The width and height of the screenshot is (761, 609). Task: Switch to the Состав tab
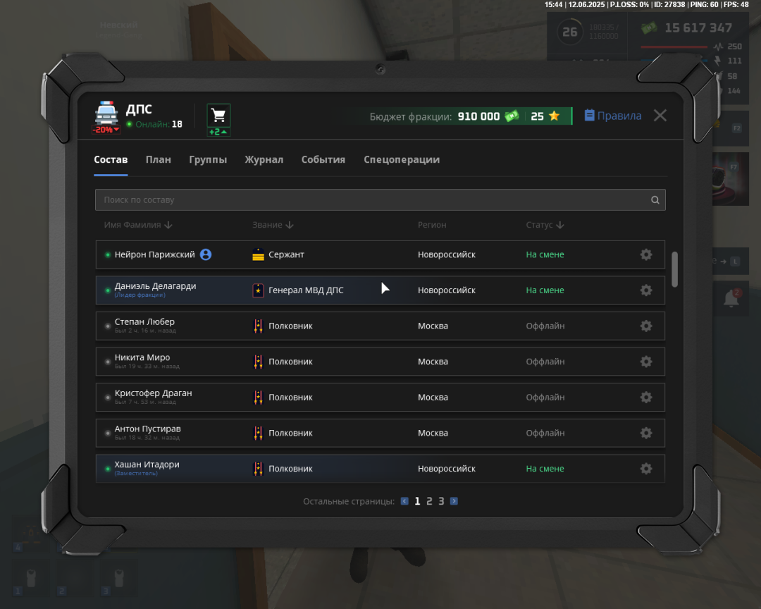point(111,160)
